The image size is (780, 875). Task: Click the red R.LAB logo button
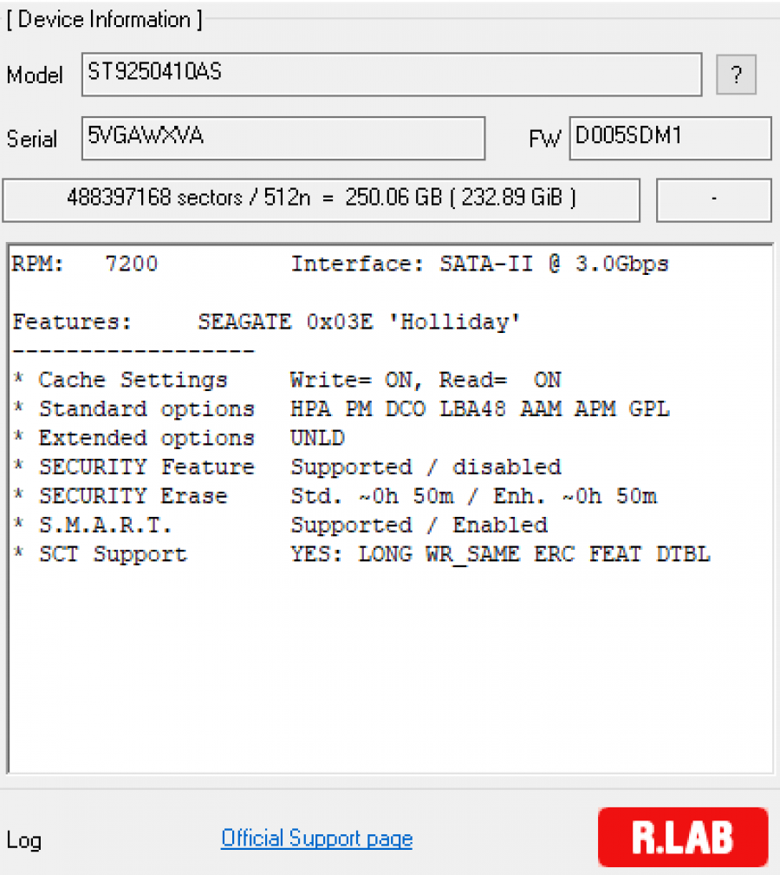click(x=683, y=837)
